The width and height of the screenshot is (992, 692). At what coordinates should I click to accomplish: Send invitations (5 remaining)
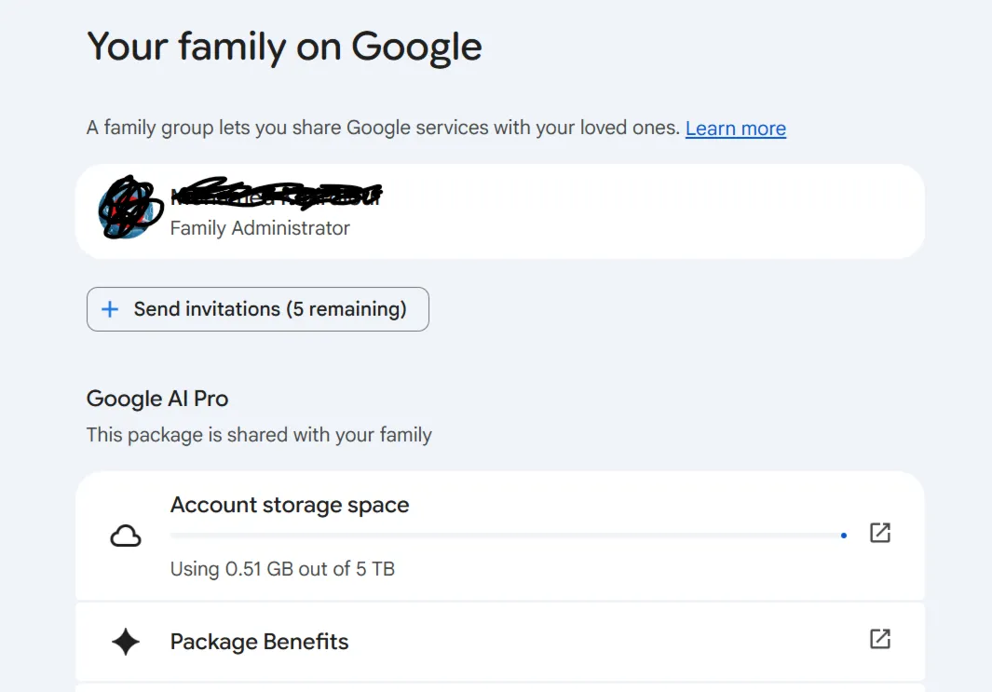(257, 309)
